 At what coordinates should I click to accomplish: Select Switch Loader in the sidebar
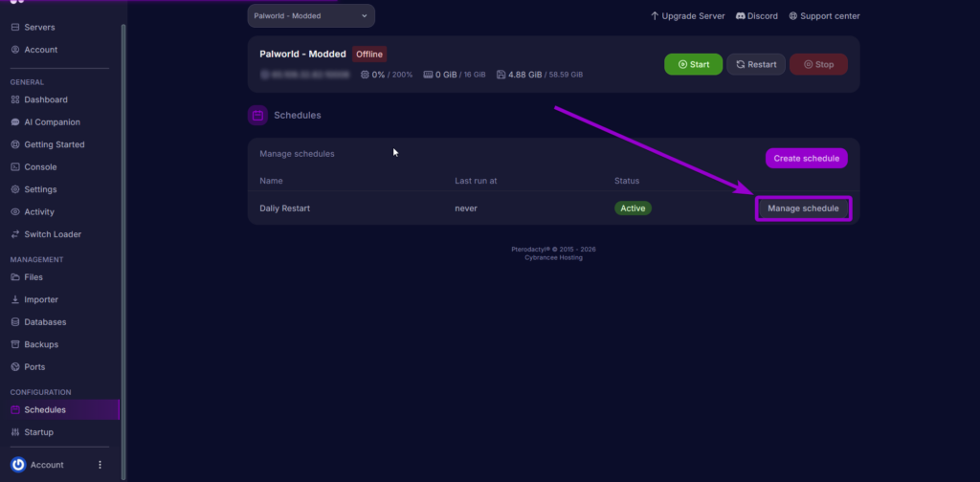[x=52, y=234]
